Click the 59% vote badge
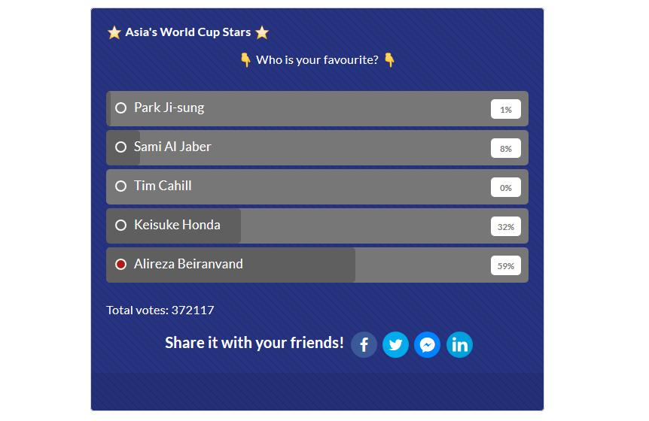 506,266
